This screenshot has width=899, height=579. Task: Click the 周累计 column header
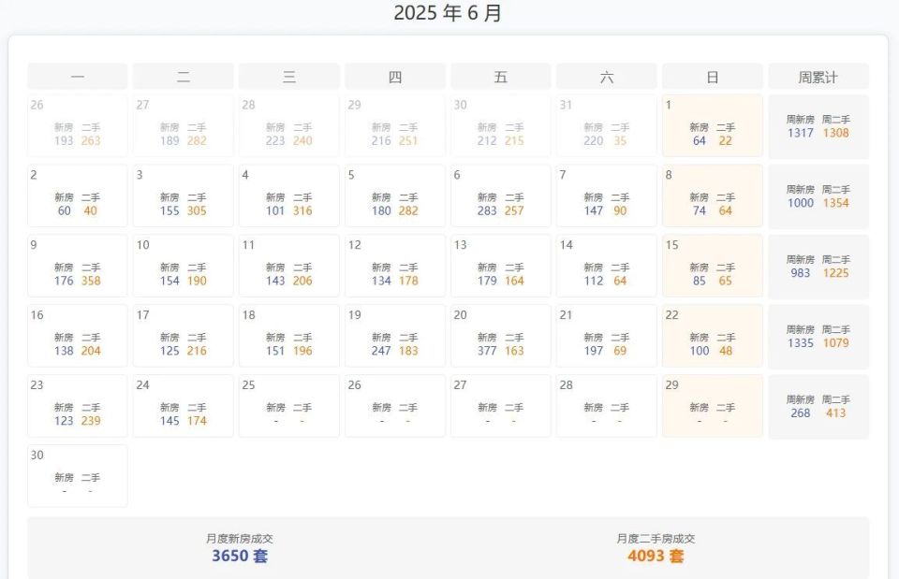coord(818,77)
